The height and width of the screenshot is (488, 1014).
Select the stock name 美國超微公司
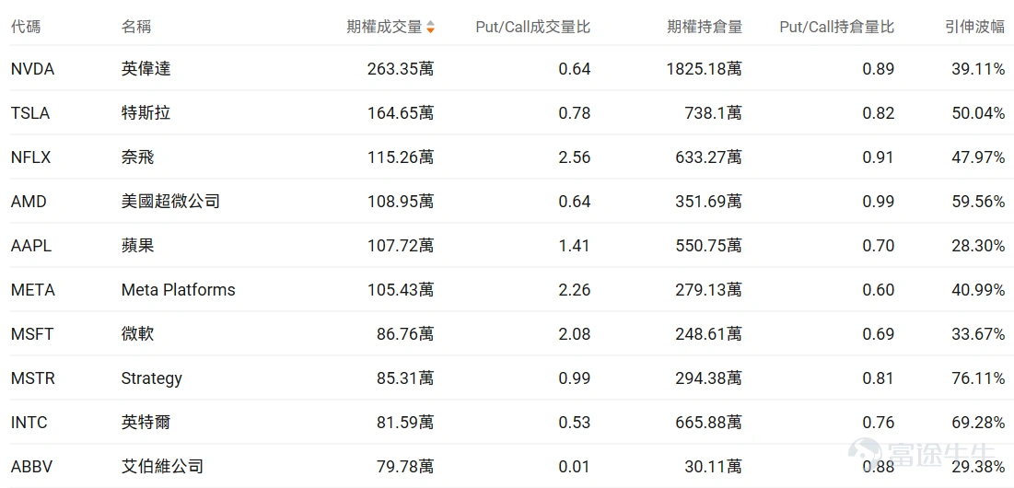[170, 202]
